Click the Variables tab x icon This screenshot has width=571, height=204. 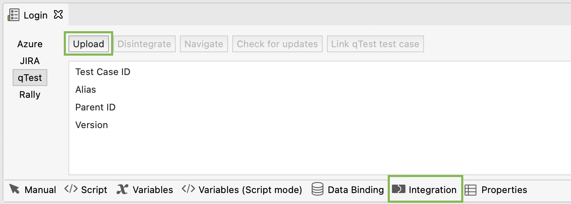pos(122,189)
